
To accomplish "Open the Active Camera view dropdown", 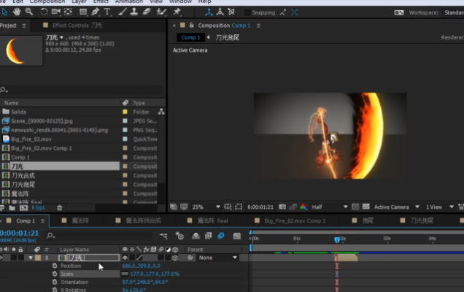I will tap(397, 207).
